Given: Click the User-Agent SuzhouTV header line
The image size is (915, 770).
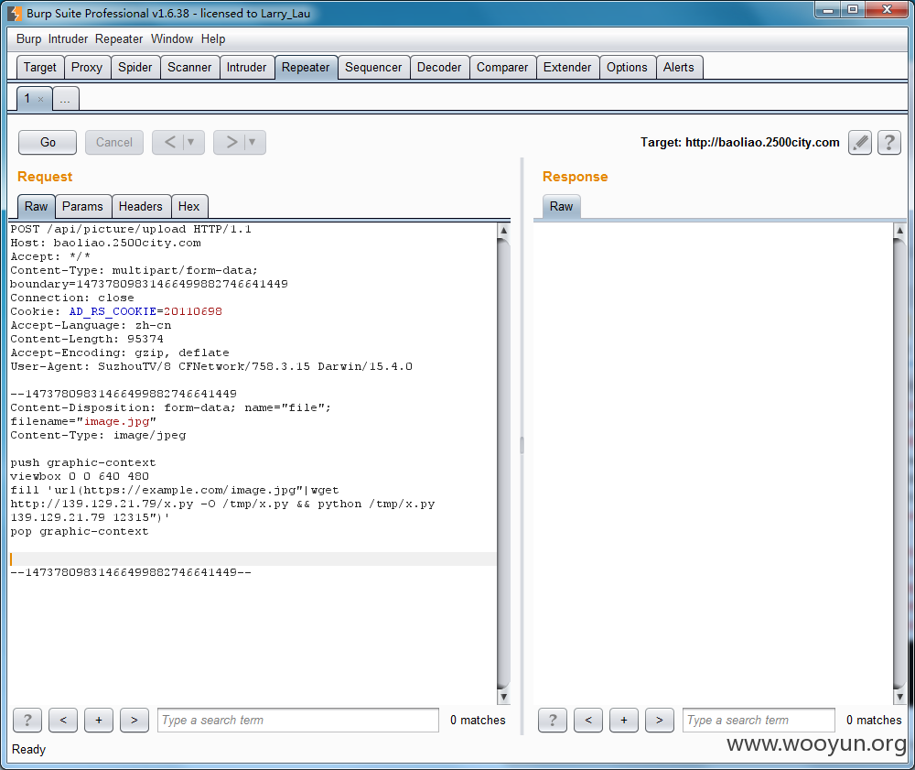Looking at the screenshot, I should pos(211,366).
